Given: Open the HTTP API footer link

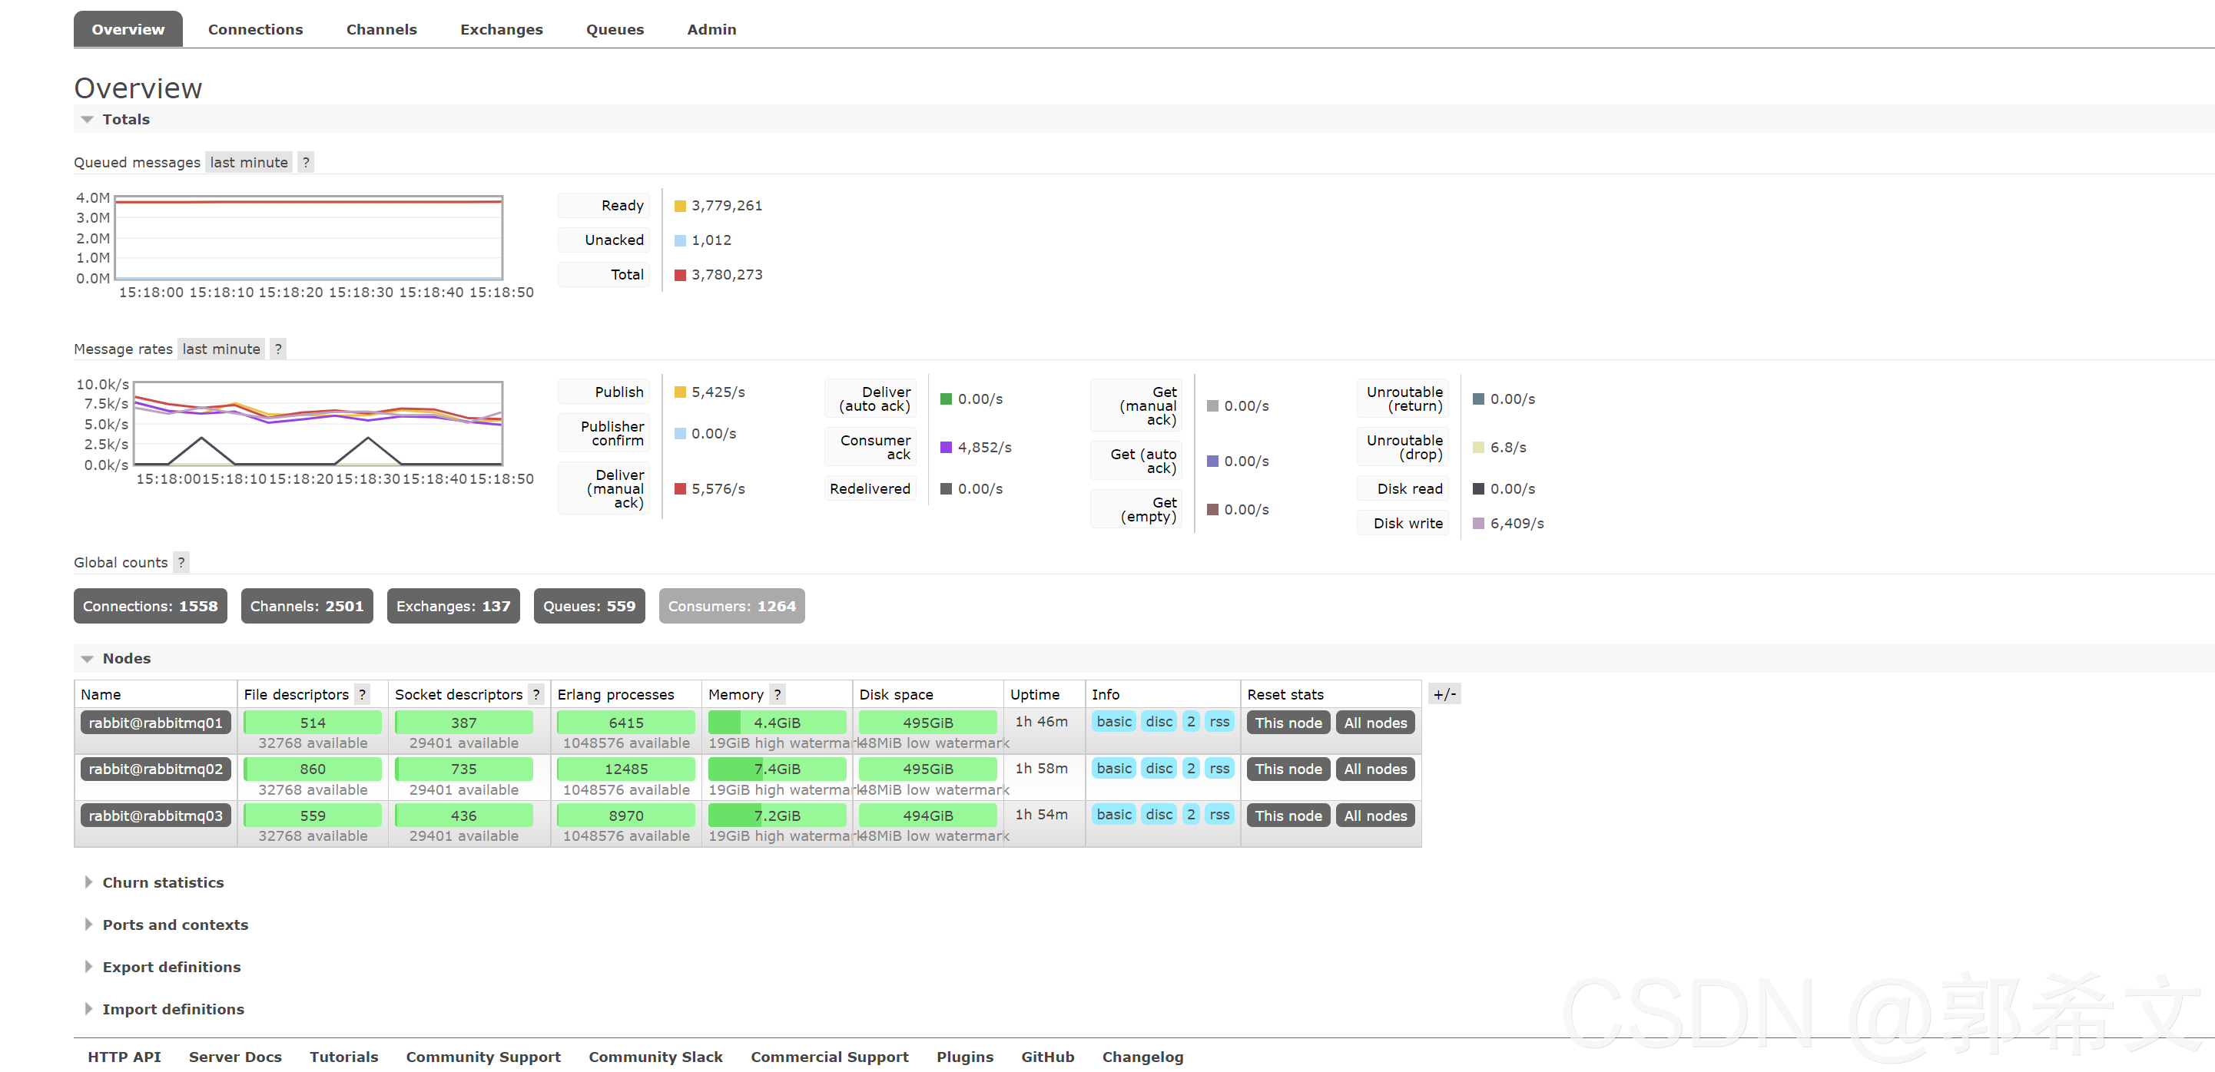Looking at the screenshot, I should (x=124, y=1057).
